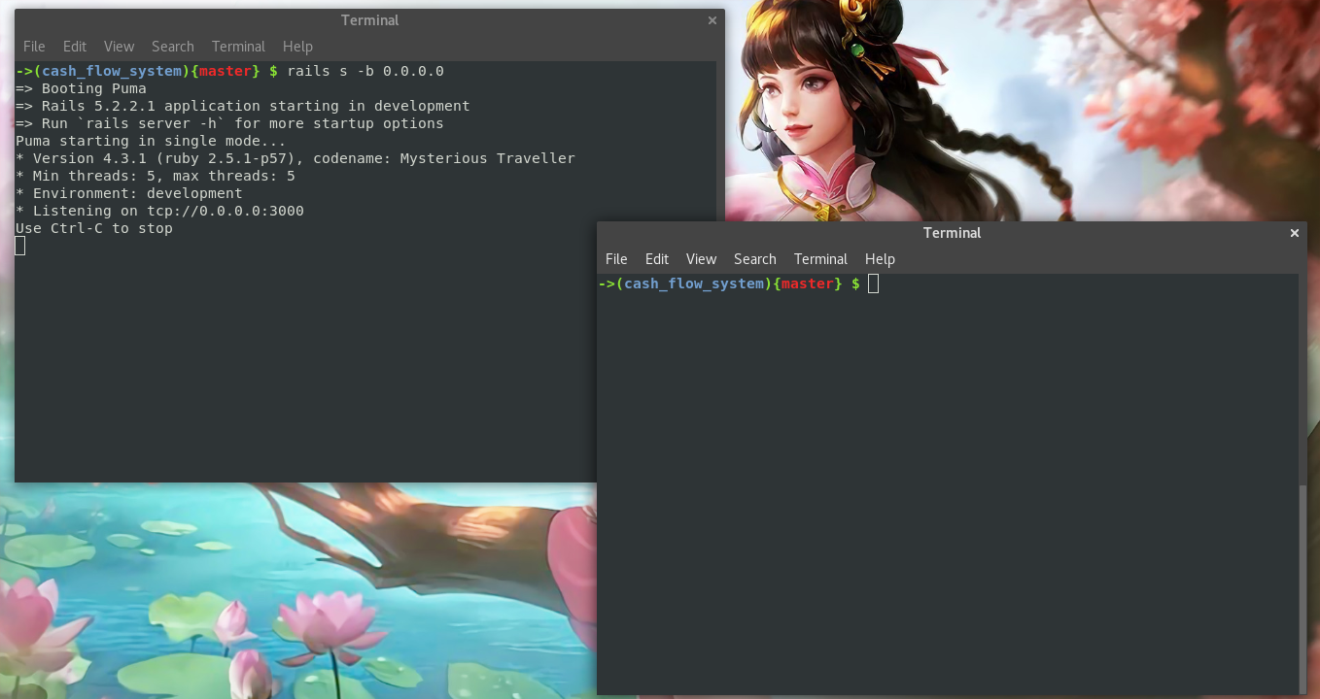Click the 'rails s -b 0.0.0.0' command text
This screenshot has width=1320, height=699.
(x=365, y=72)
